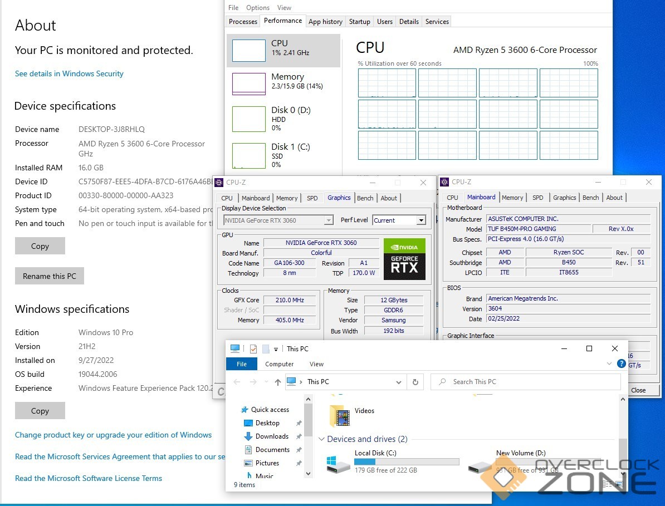Click the Up arrow beside the address bar
The height and width of the screenshot is (506, 665).
278,382
